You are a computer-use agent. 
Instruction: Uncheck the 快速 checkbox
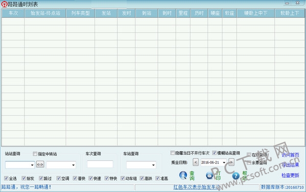pyautogui.click(x=90, y=178)
